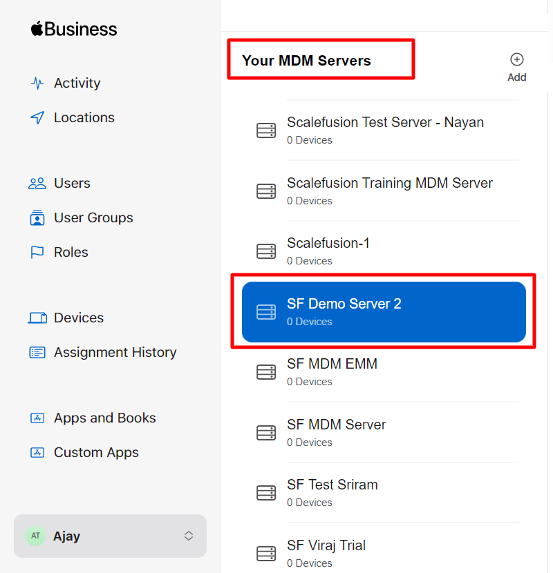Screen dimensions: 553x573
Task: Expand the Ajay account switcher chevrons
Action: (189, 536)
